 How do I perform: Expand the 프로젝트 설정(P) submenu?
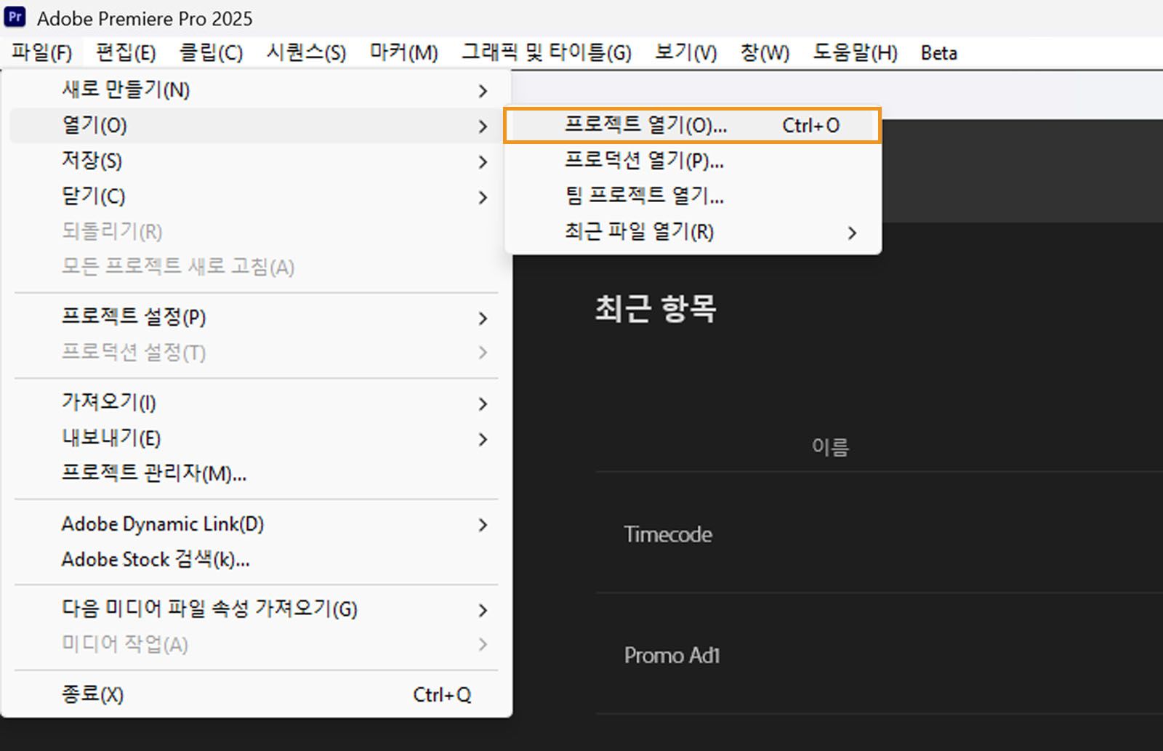pos(254,318)
